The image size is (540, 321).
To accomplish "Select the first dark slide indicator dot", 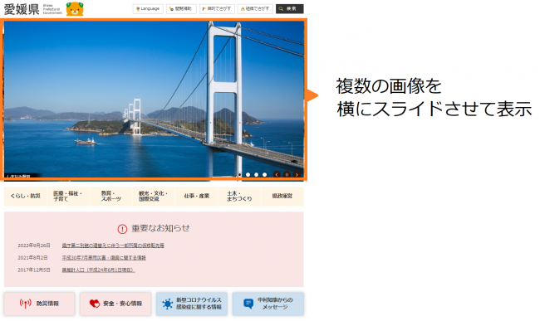I will pyautogui.click(x=240, y=174).
